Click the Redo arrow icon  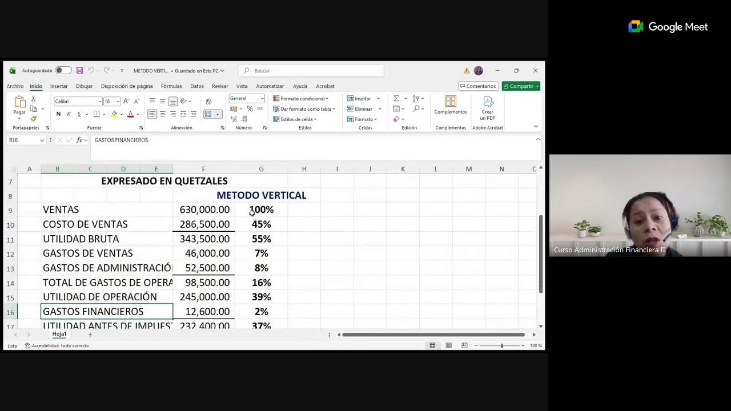pos(106,71)
